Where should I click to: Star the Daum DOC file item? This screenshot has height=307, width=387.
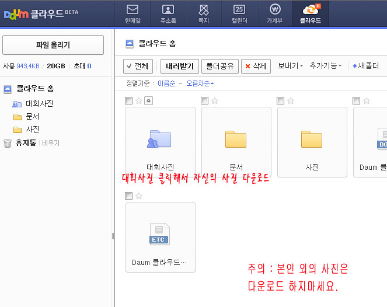(367, 101)
